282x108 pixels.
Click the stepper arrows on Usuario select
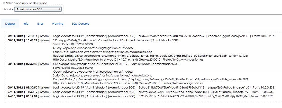(x=59, y=9)
